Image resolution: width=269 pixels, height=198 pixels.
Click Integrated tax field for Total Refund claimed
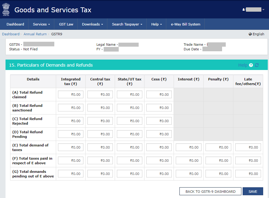pos(71,95)
